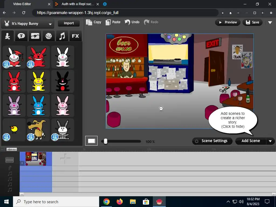Select the yellow bunny character
Viewport: 276px width, 207px height.
[x=38, y=81]
